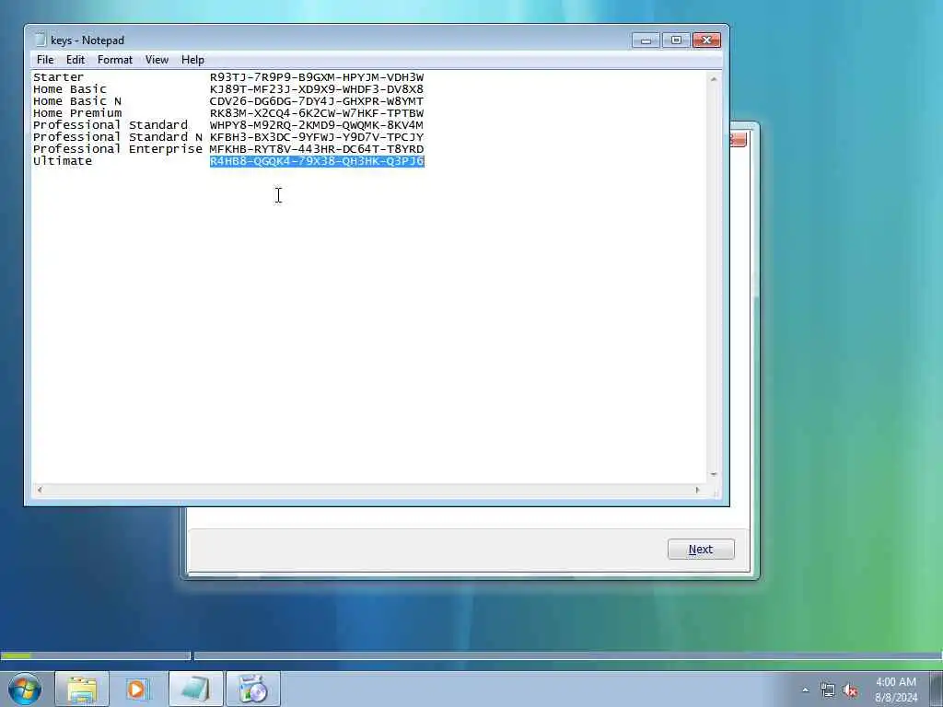Click the Next button in the setup window
The height and width of the screenshot is (707, 943).
click(x=701, y=549)
